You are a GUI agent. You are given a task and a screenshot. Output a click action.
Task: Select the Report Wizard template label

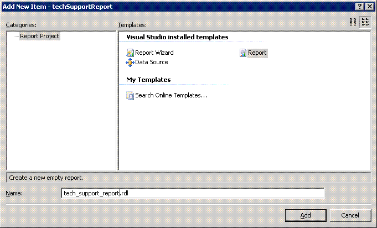click(x=154, y=53)
